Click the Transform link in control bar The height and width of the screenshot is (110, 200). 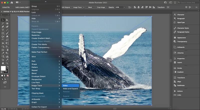pos(161,7)
